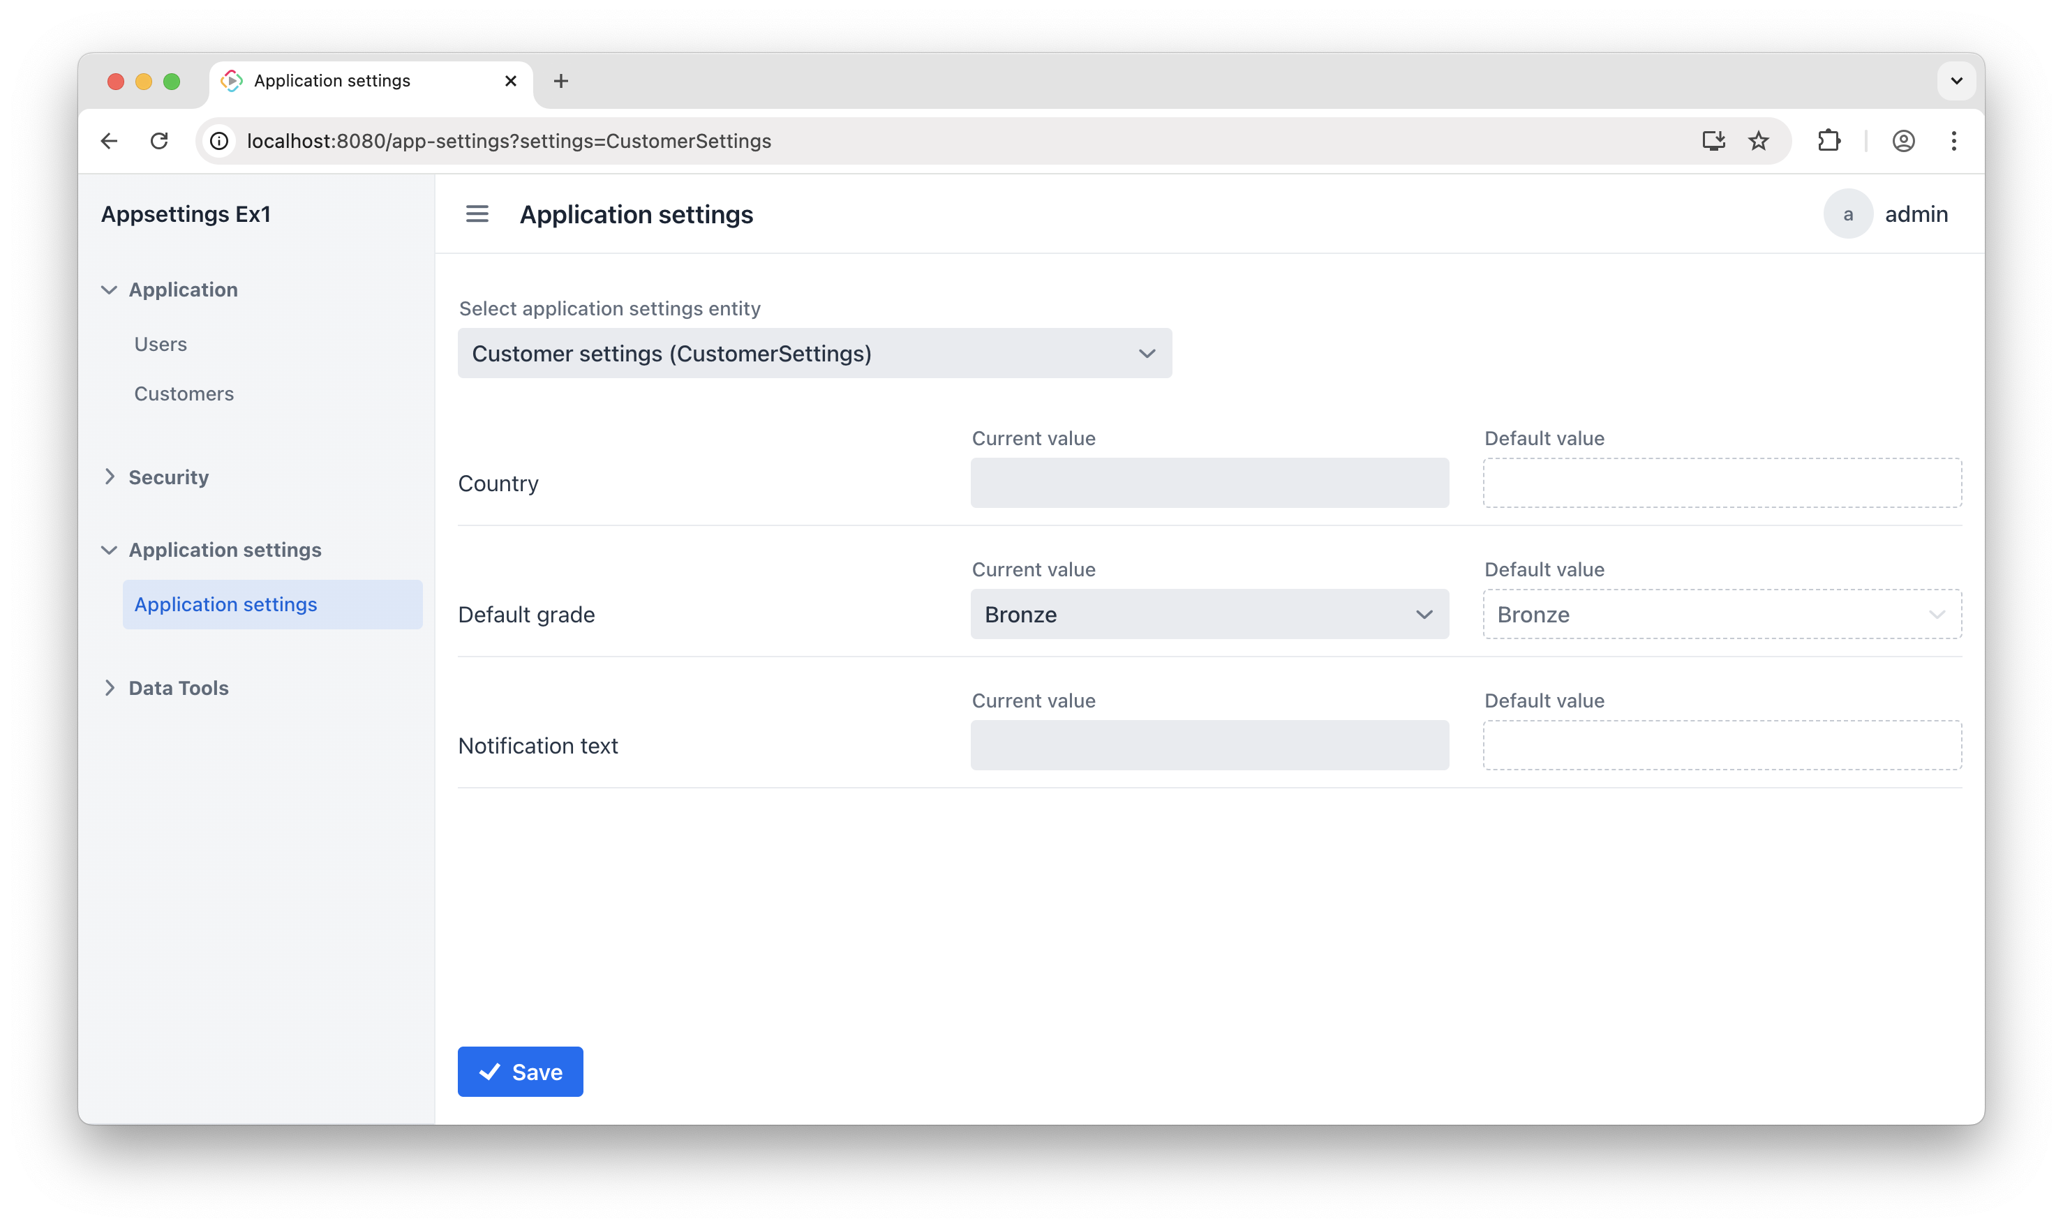This screenshot has height=1228, width=2063.
Task: Open Default grade current value dropdown
Action: (1209, 614)
